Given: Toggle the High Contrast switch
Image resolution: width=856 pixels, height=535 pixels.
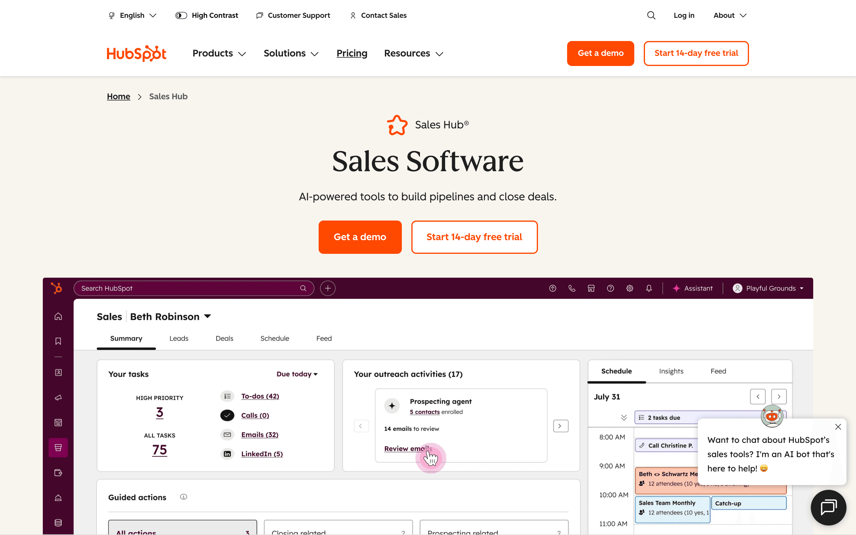Looking at the screenshot, I should [181, 15].
